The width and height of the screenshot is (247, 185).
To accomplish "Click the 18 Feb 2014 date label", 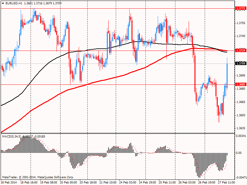I will [x=9, y=182].
